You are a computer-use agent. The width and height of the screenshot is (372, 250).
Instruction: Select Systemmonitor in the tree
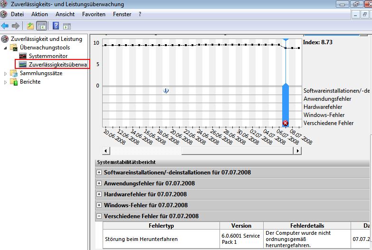[x=48, y=56]
